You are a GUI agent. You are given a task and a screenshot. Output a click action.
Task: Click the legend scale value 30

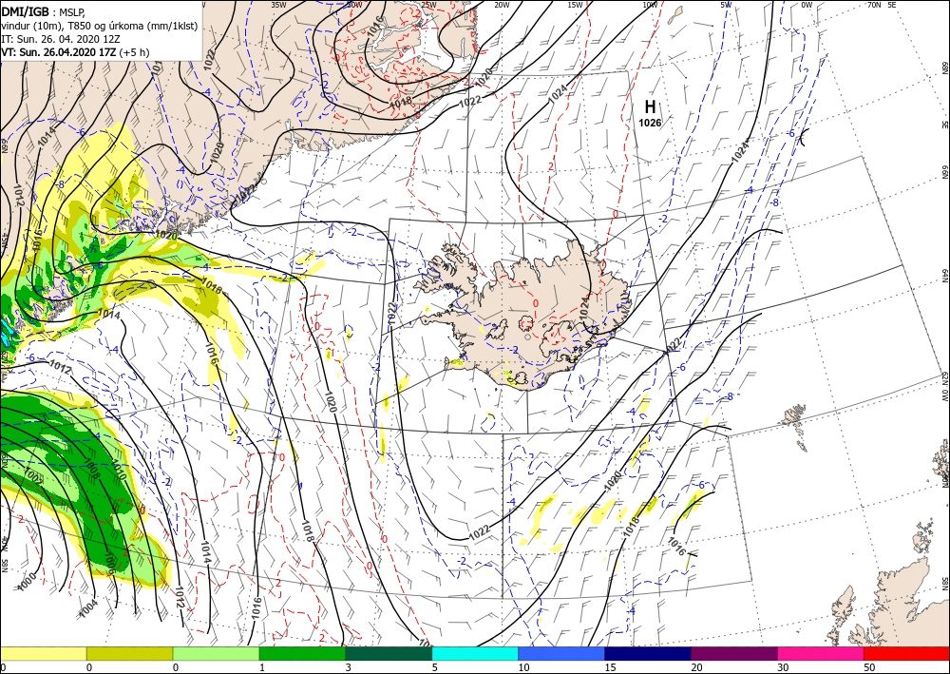[784, 667]
